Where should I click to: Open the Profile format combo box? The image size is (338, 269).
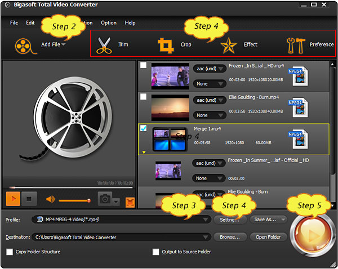[x=121, y=219]
